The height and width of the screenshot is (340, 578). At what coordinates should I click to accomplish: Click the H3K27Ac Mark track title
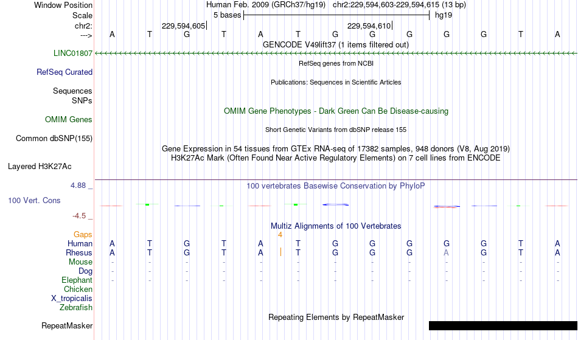pos(336,158)
